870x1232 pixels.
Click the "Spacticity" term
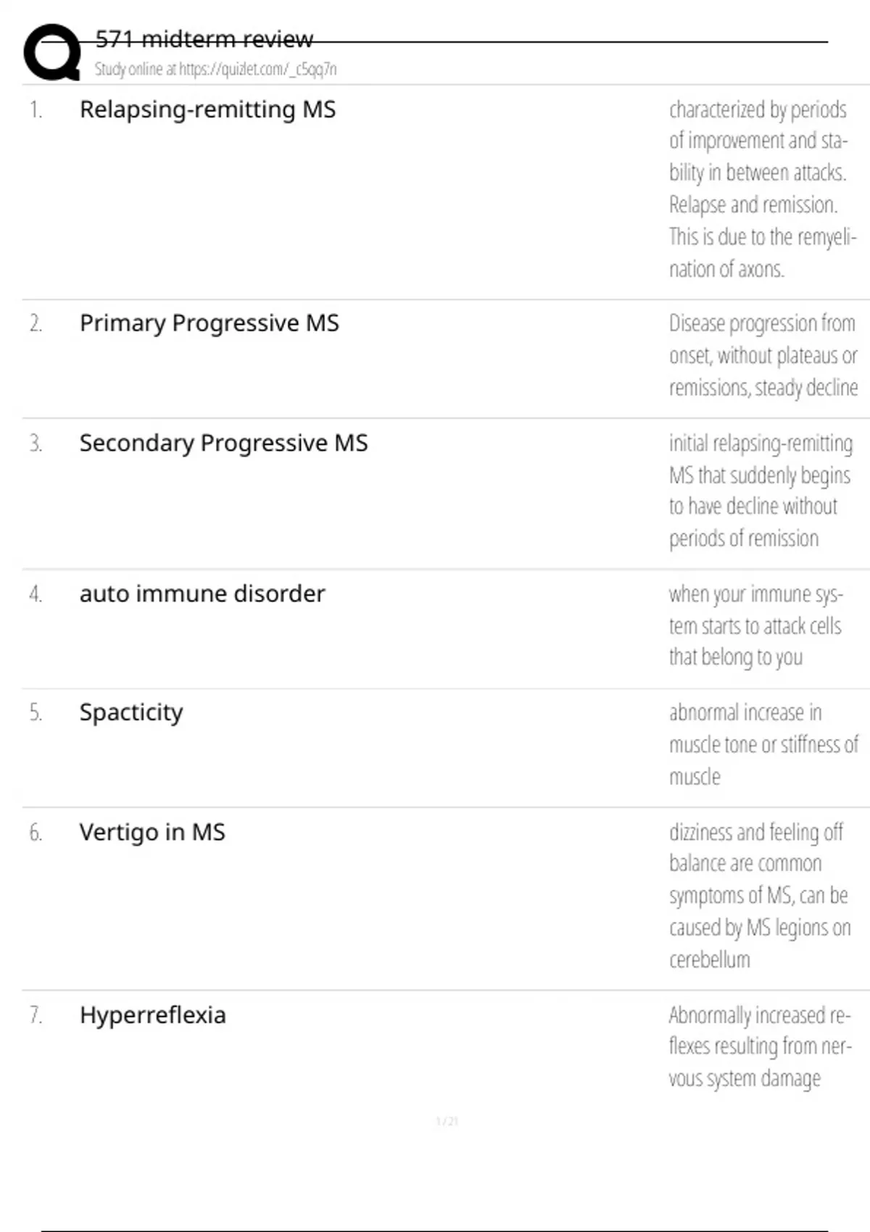pyautogui.click(x=131, y=713)
